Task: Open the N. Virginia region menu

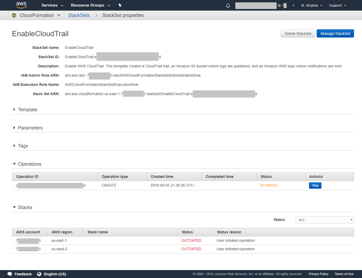Action: point(312,5)
